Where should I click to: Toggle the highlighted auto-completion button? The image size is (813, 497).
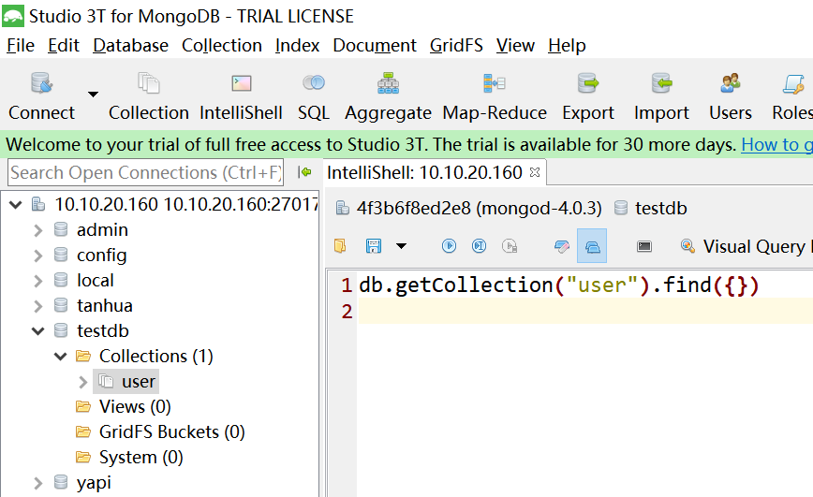(592, 246)
